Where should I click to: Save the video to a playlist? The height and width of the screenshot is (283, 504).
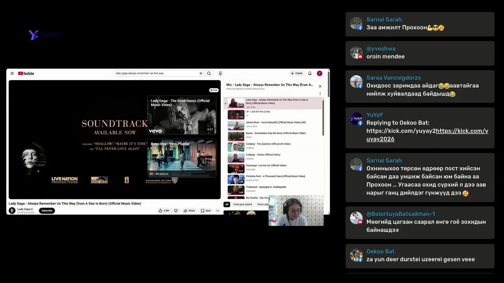click(x=206, y=211)
